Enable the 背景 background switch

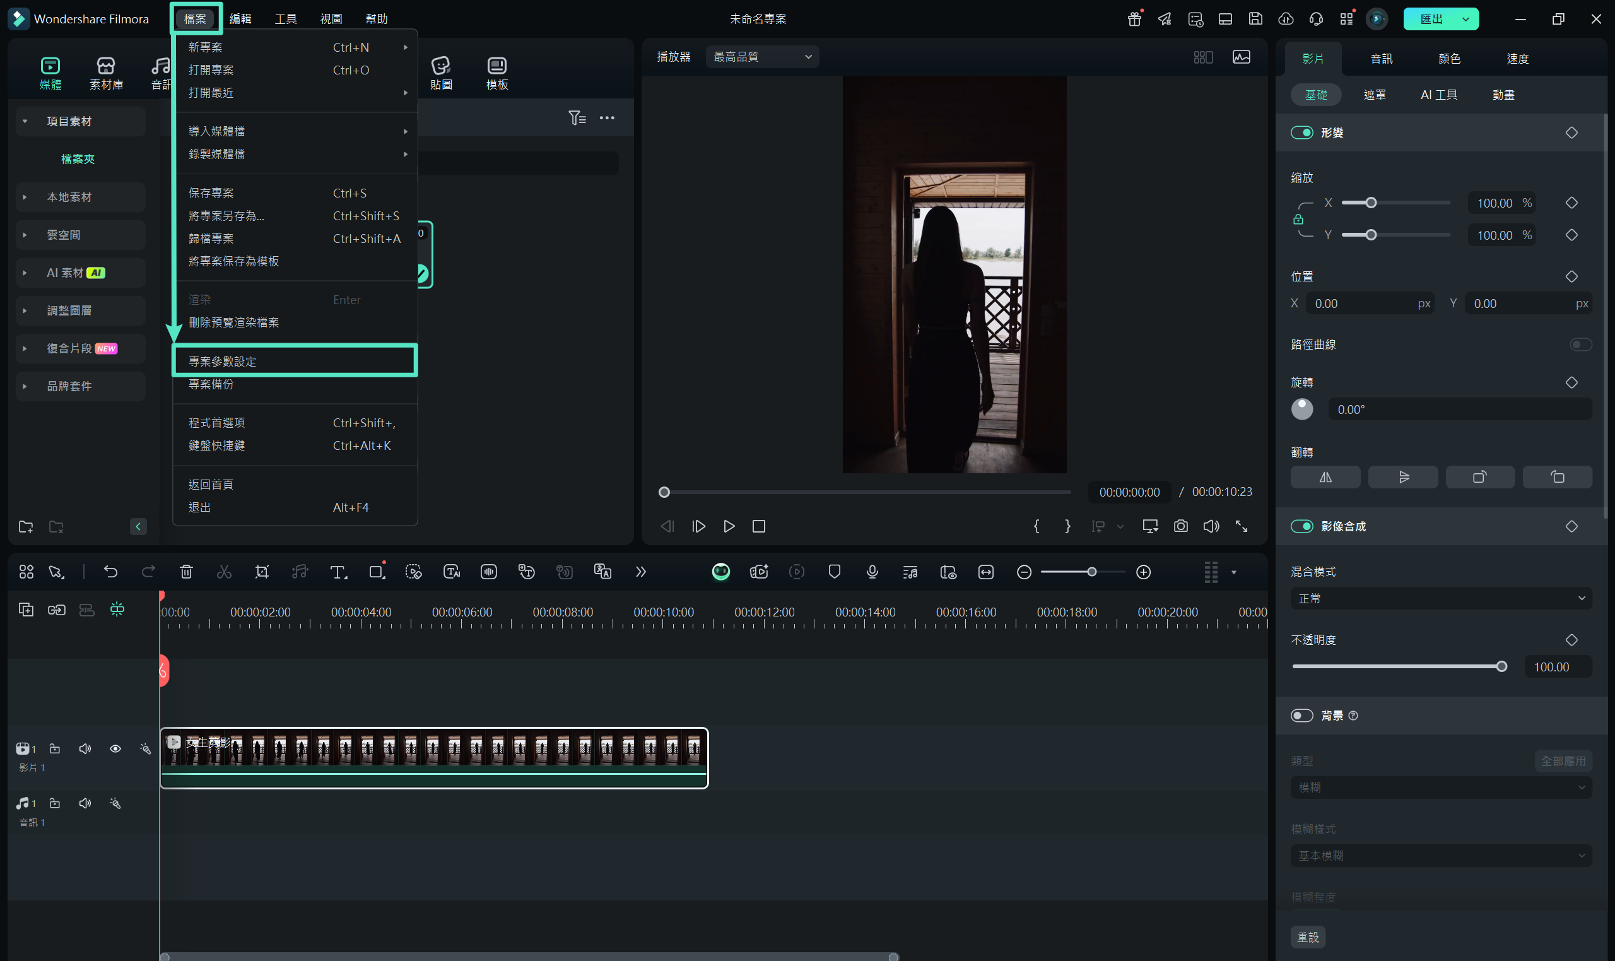(1301, 716)
